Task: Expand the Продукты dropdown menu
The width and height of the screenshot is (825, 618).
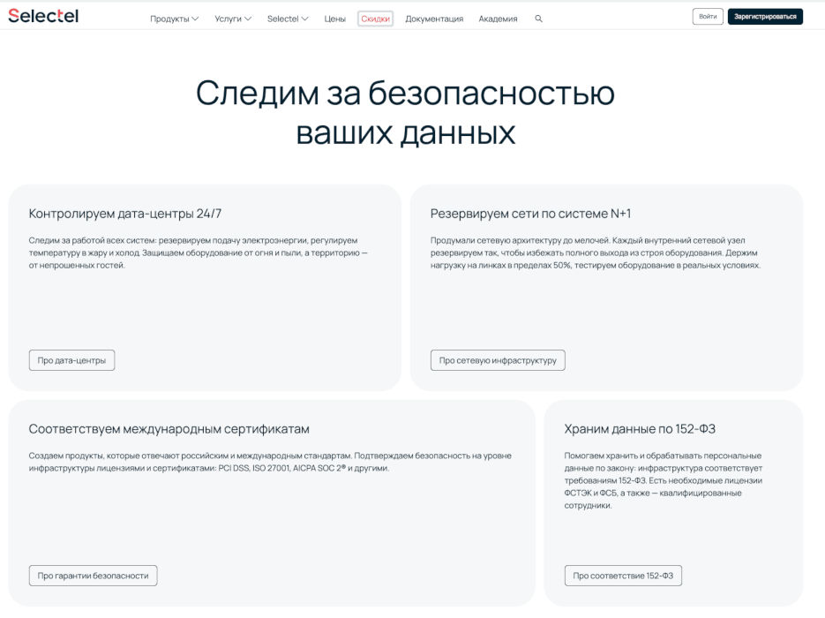Action: (174, 19)
